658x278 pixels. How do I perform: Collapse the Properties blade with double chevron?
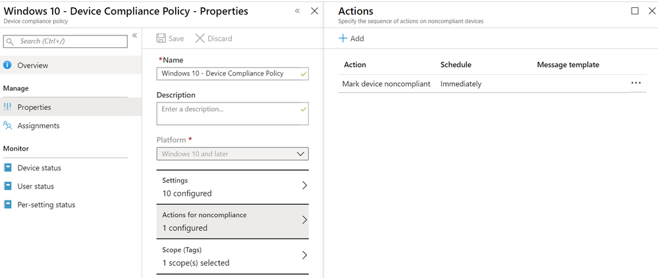click(297, 11)
